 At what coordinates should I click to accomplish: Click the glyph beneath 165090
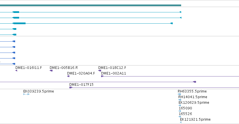(x=180, y=111)
